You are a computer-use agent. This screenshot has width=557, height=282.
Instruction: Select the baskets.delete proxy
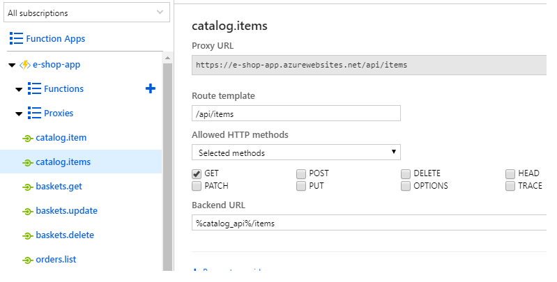pos(65,235)
